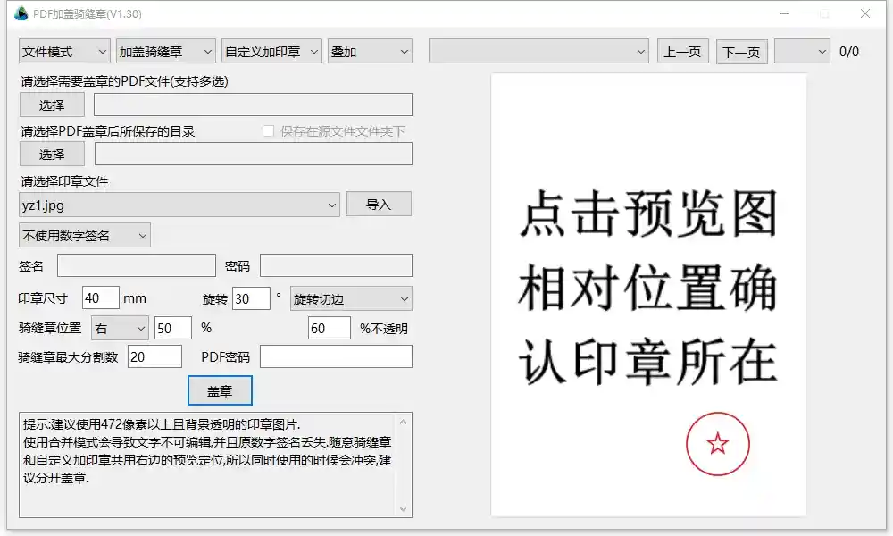This screenshot has width=893, height=536.
Task: Click the application icon in title bar
Action: coord(21,13)
